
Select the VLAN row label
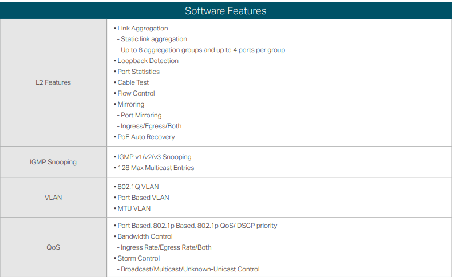click(x=53, y=198)
